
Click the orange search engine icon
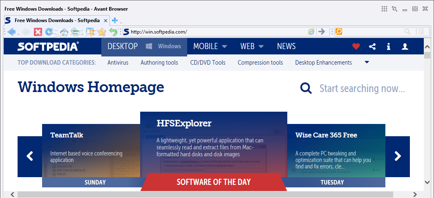coord(338,32)
